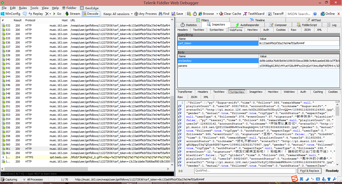Expand the Browse dropdown arrow
This screenshot has height=184, width=342.
click(x=217, y=14)
